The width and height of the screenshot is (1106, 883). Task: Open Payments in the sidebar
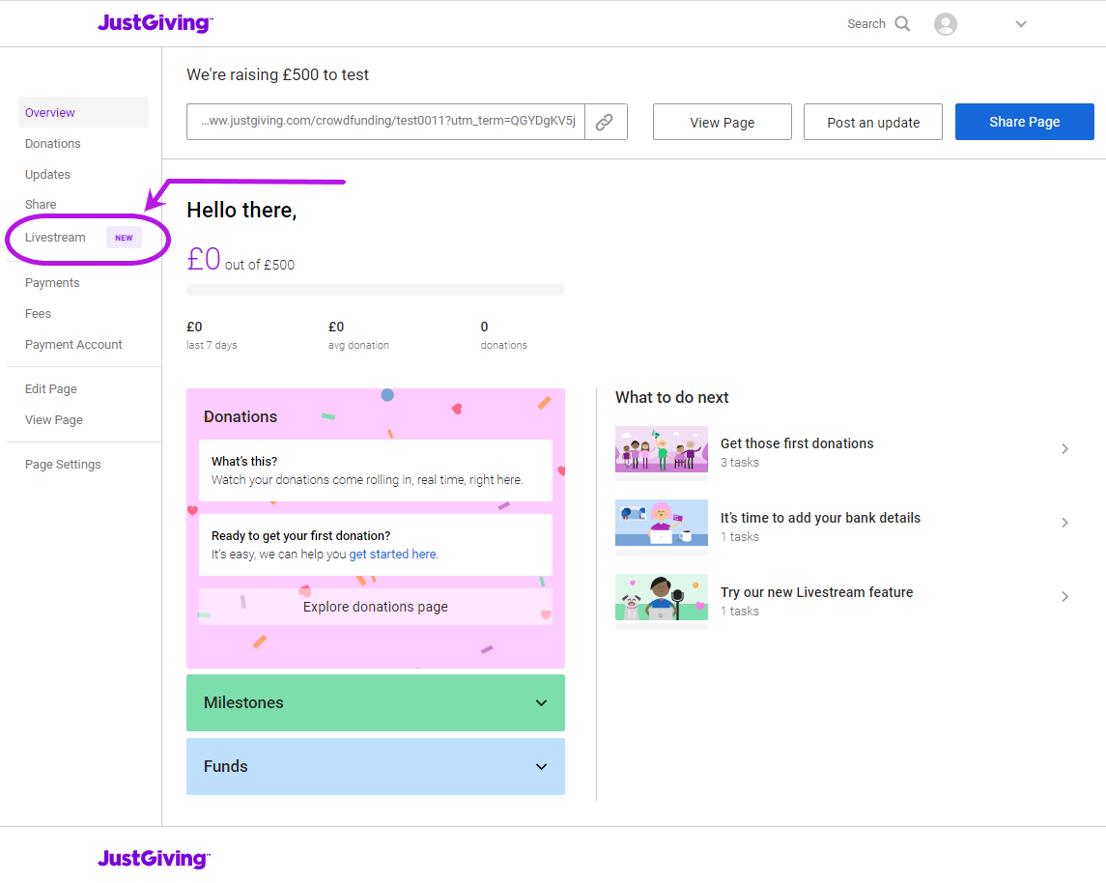point(52,283)
